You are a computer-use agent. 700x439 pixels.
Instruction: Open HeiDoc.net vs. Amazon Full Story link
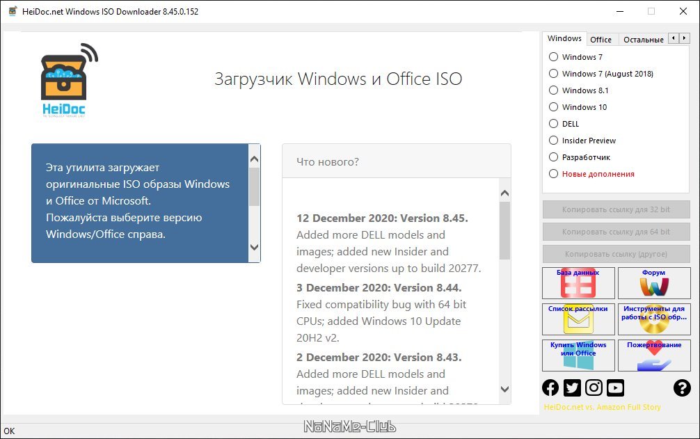click(602, 407)
